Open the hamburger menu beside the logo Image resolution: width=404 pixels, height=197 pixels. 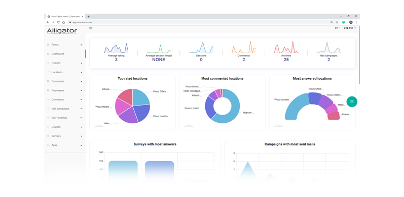91,28
